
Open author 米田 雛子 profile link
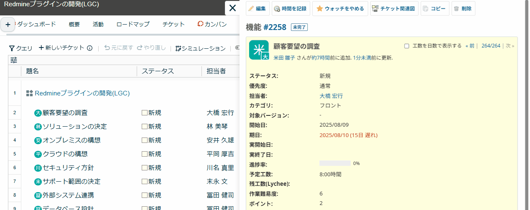tap(284, 58)
